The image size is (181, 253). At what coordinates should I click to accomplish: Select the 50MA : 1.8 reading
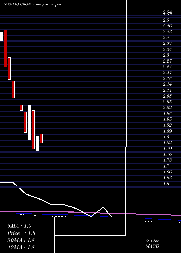coord(21,240)
